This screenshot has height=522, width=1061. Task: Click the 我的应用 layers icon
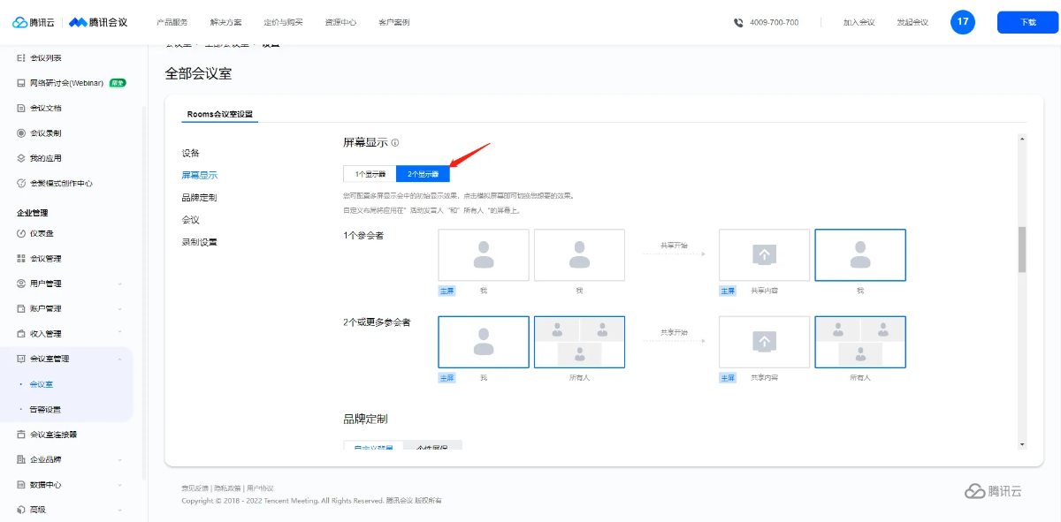tap(21, 158)
